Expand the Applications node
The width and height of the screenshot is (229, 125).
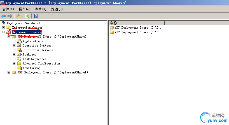(14, 41)
